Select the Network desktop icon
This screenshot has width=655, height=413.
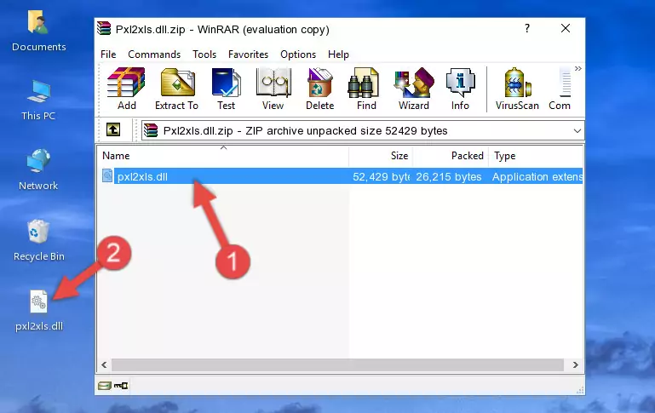pos(38,169)
